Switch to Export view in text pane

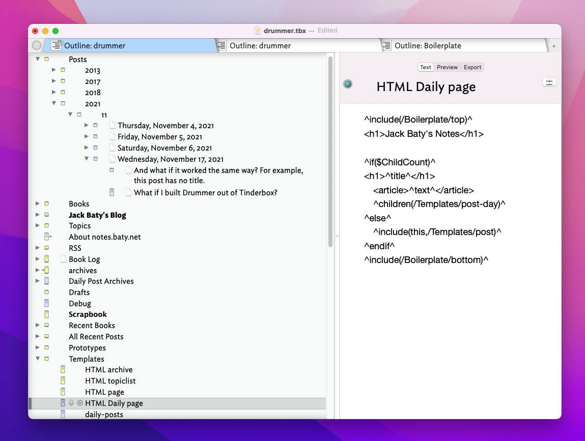(472, 67)
